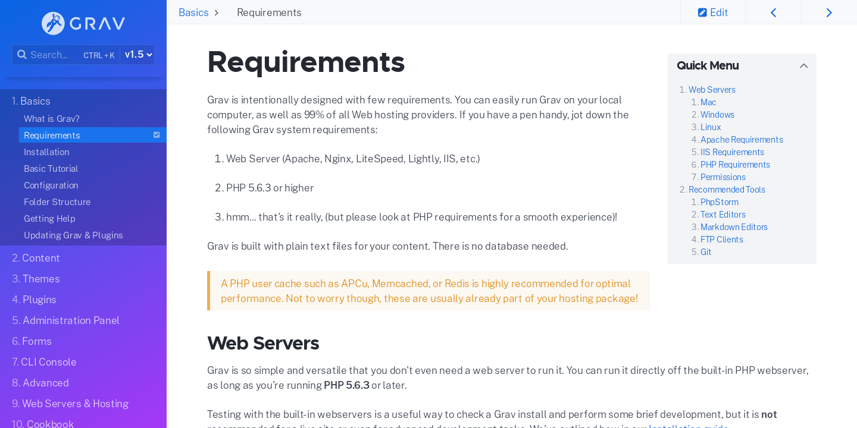Click the Requirements page heading

(306, 62)
